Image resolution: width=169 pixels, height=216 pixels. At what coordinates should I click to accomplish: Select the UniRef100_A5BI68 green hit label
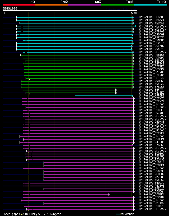152,55
